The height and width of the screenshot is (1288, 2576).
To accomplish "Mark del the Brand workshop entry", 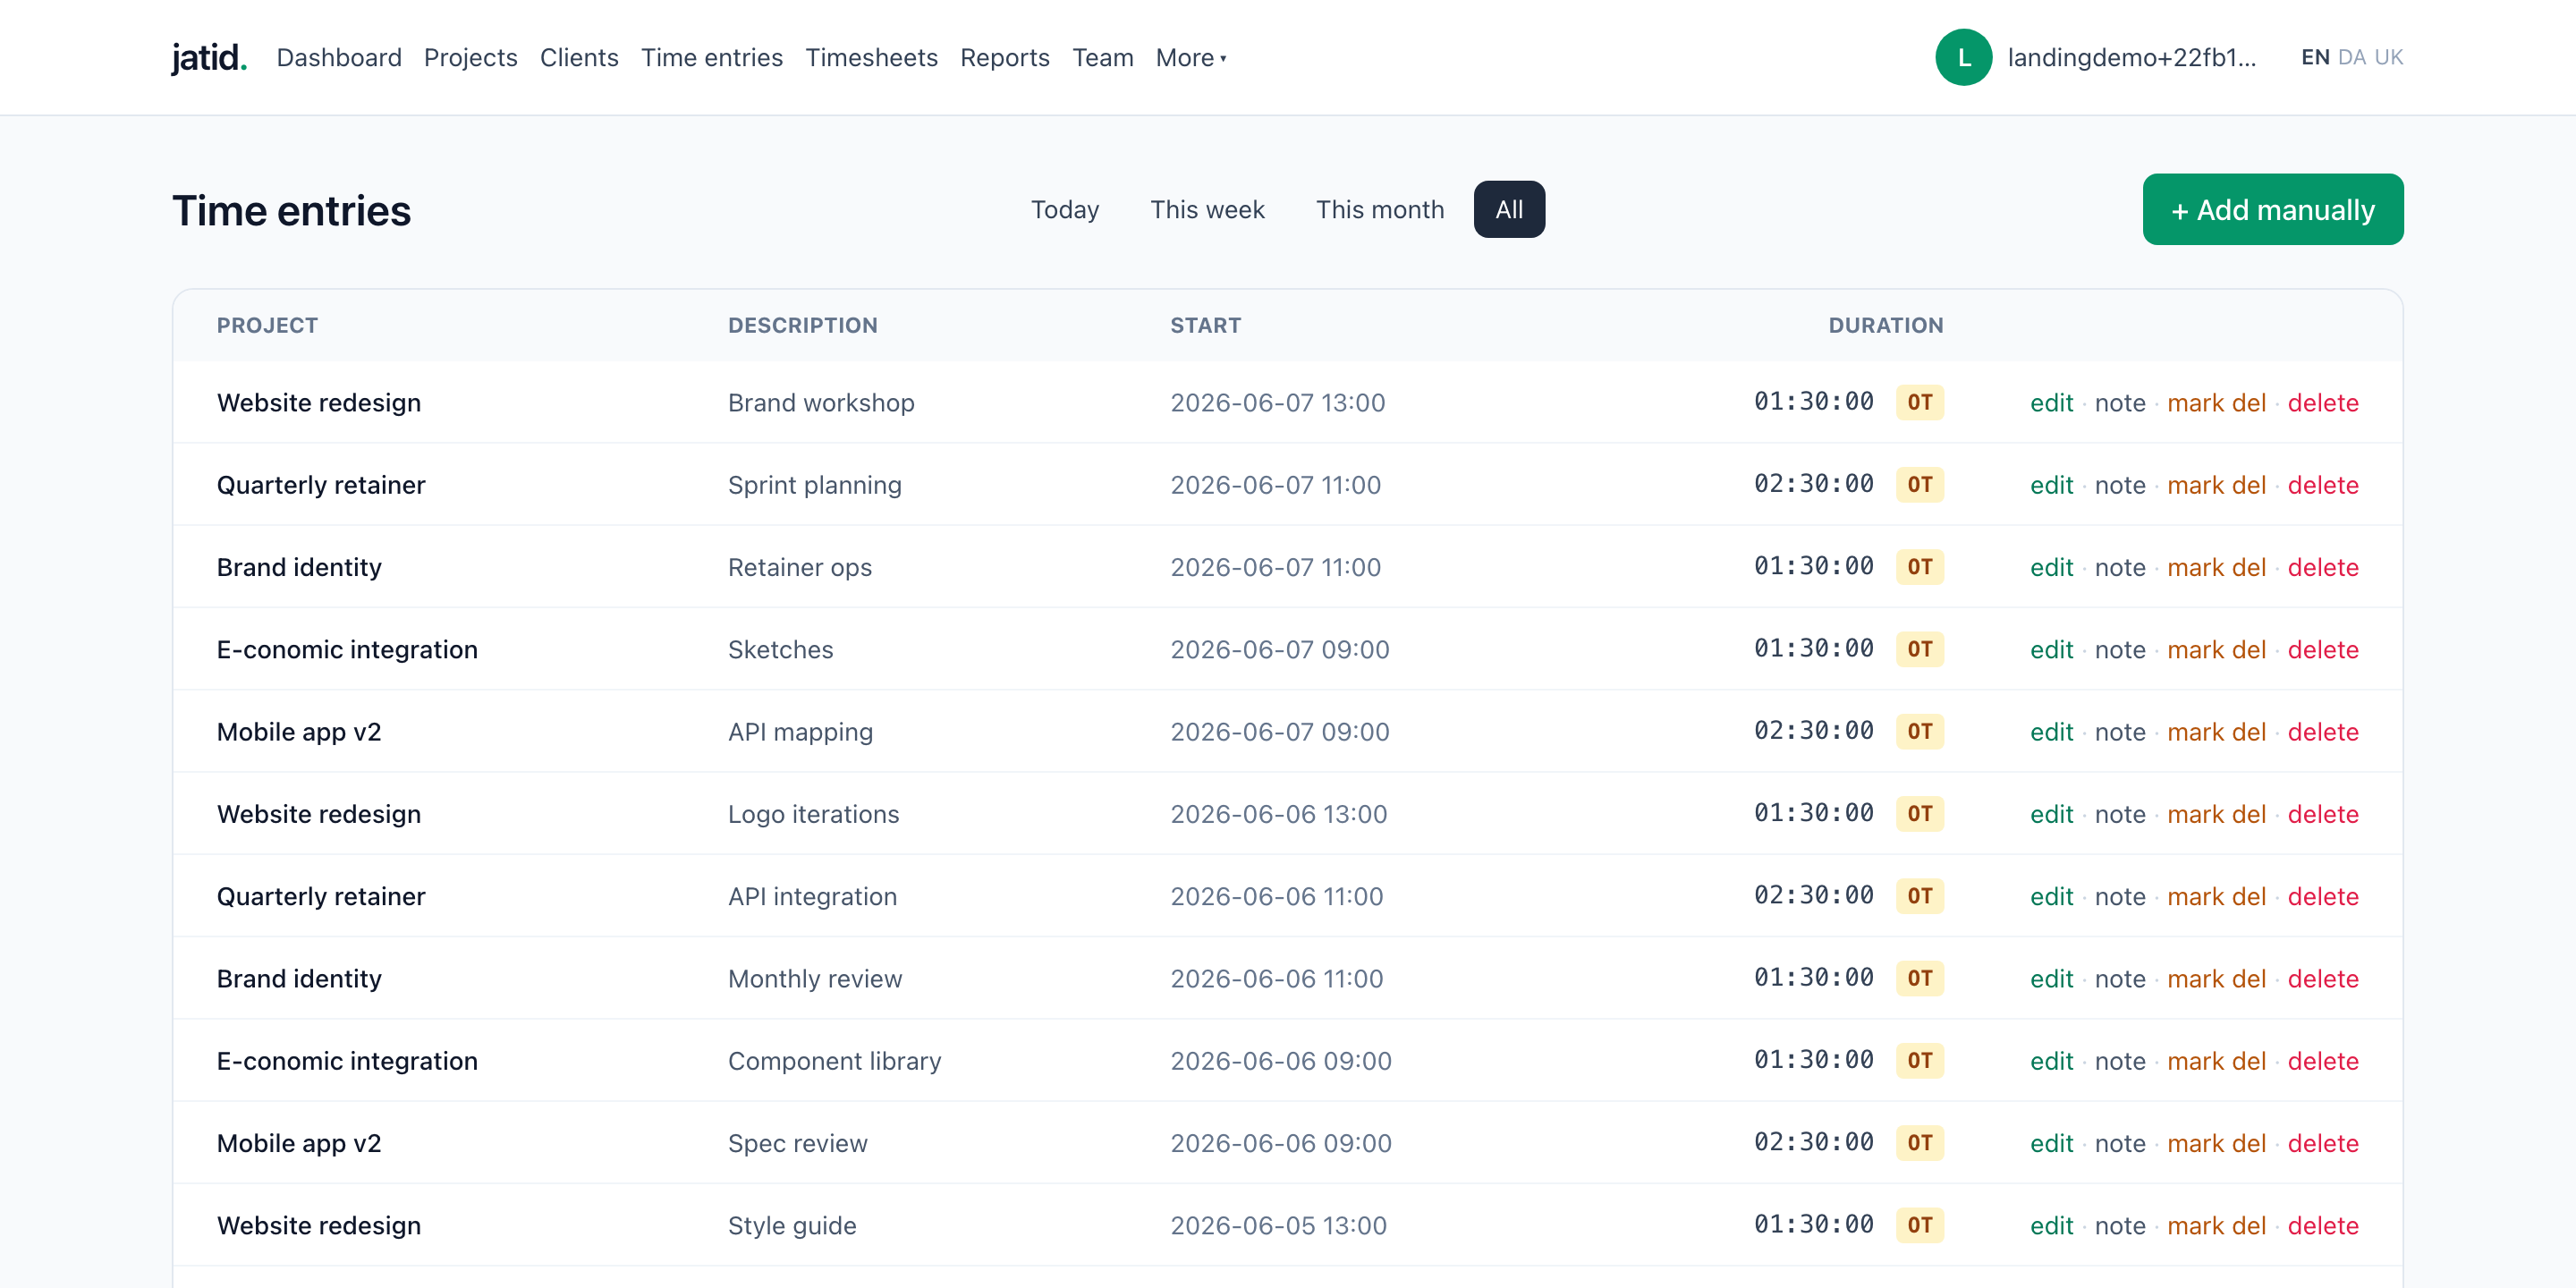I will [2216, 402].
